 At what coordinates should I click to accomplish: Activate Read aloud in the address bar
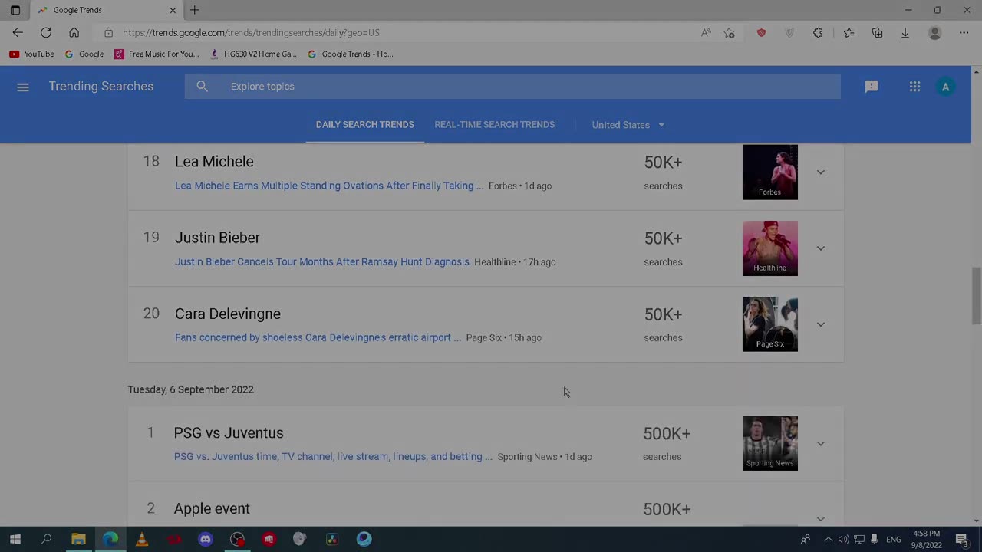tap(706, 32)
